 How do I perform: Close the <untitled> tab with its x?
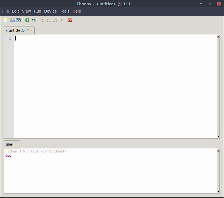click(x=31, y=30)
